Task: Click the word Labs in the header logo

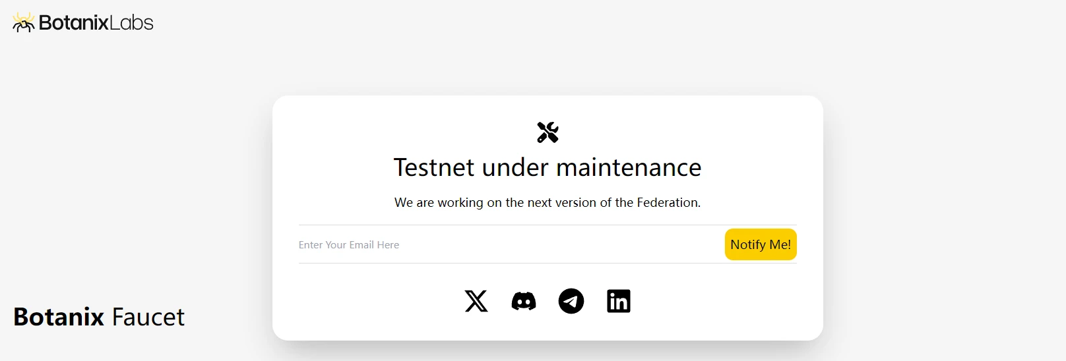Action: coord(131,23)
